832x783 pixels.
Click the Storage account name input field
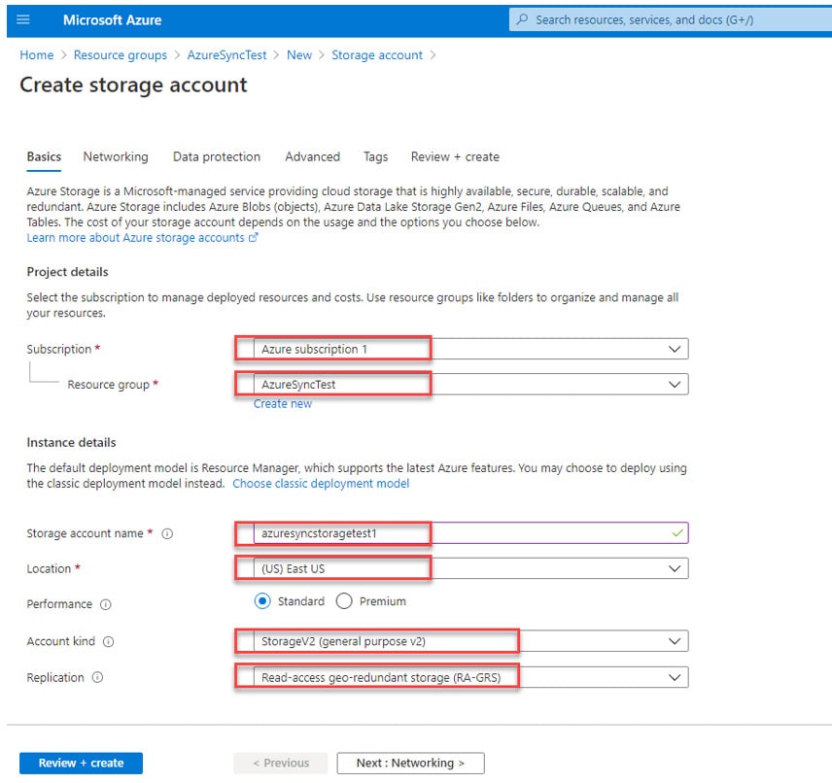click(x=470, y=533)
